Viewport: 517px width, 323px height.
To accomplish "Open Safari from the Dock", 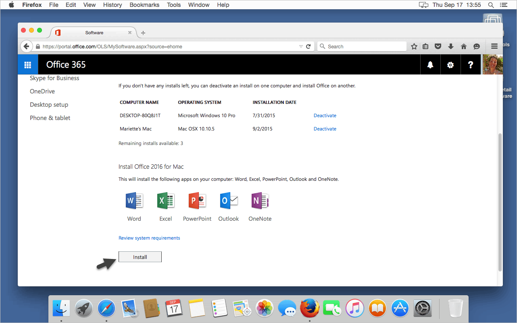I will click(x=106, y=309).
